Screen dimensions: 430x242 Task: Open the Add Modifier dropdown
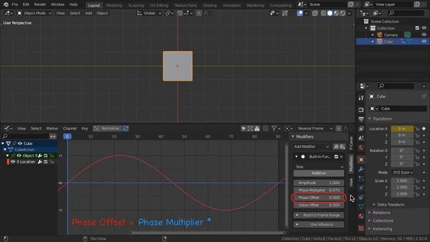point(311,147)
